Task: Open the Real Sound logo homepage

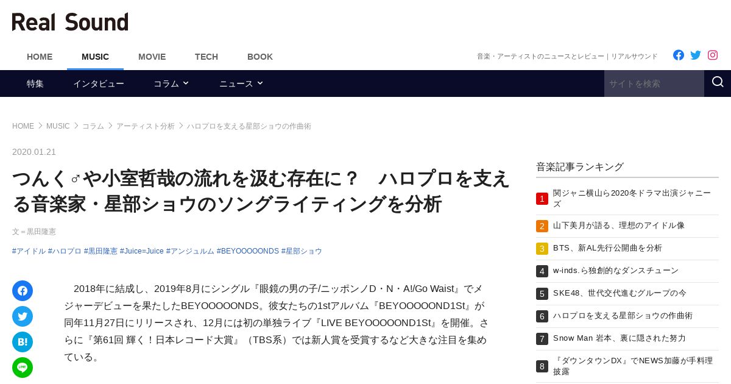Action: [x=70, y=22]
